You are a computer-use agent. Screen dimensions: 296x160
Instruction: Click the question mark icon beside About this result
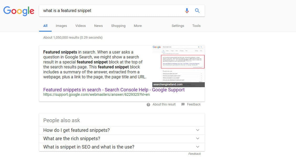(148, 105)
